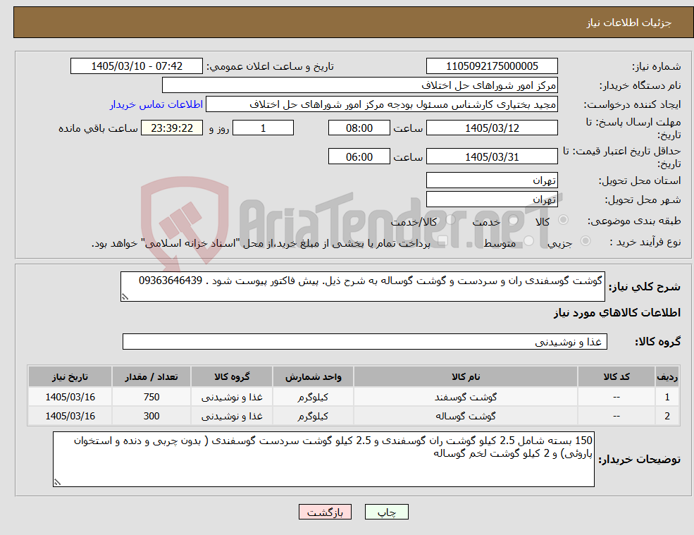Click the اطلاعات کالاهای مورد نیاز heading

pyautogui.click(x=617, y=313)
